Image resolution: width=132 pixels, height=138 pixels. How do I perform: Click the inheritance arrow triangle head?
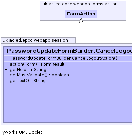coord(81,21)
